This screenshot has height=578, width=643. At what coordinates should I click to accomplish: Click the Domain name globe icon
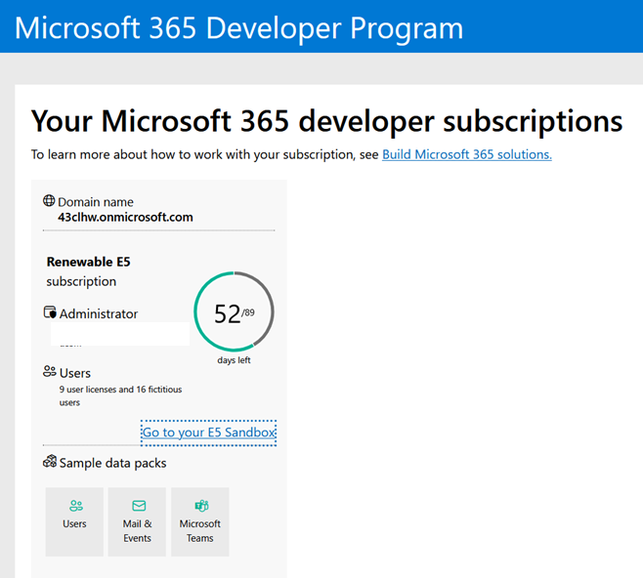(x=49, y=201)
